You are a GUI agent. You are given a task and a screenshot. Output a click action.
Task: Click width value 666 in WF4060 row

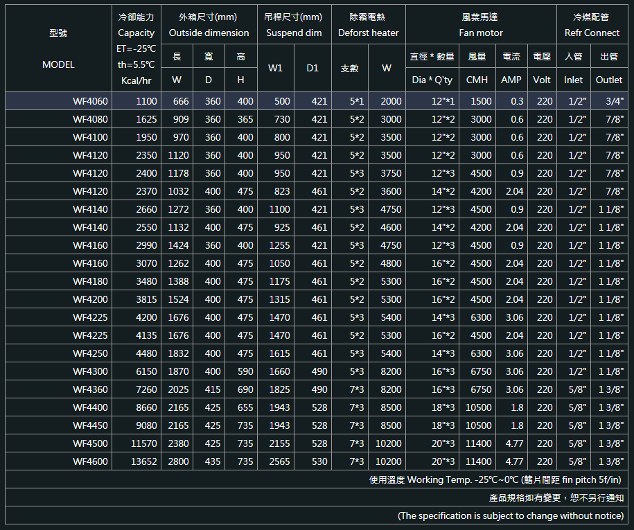(x=181, y=101)
